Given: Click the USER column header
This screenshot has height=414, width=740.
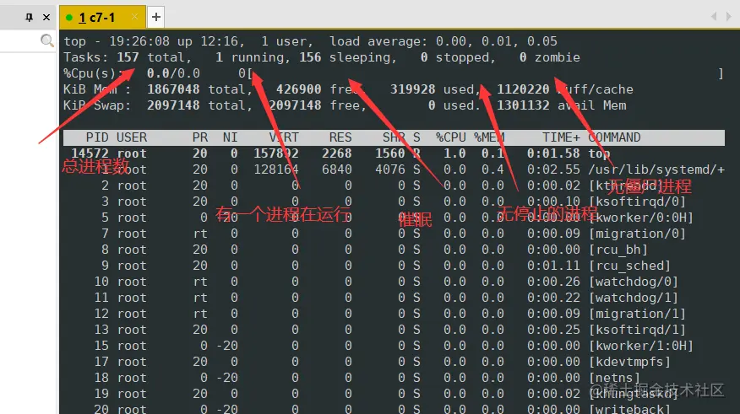Looking at the screenshot, I should click(x=132, y=137).
